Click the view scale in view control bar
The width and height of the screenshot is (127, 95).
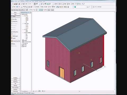click(x=35, y=91)
